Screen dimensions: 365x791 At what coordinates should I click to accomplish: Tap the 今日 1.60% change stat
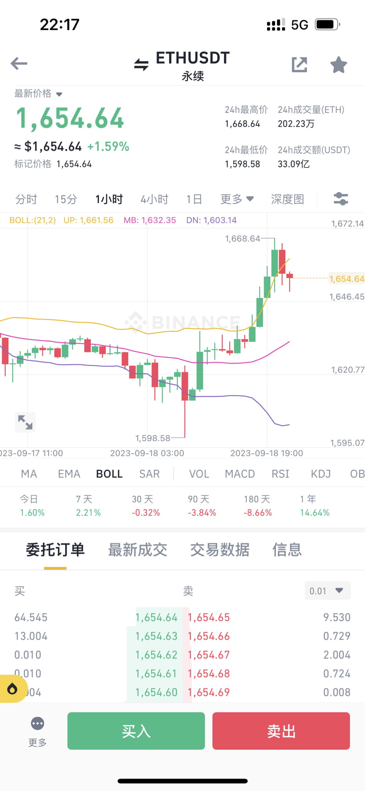click(32, 506)
